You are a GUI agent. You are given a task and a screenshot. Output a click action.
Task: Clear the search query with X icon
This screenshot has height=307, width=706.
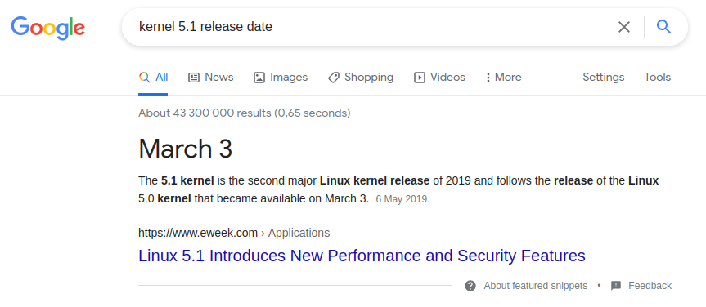pos(624,27)
